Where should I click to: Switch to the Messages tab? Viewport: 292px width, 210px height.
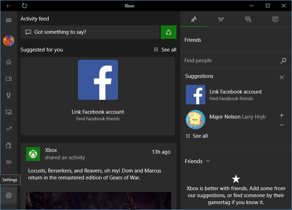pyautogui.click(x=248, y=19)
